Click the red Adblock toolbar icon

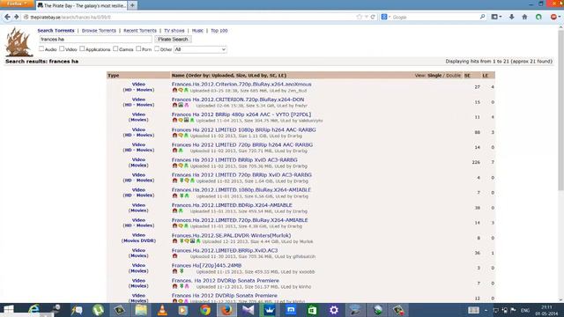tap(553, 17)
